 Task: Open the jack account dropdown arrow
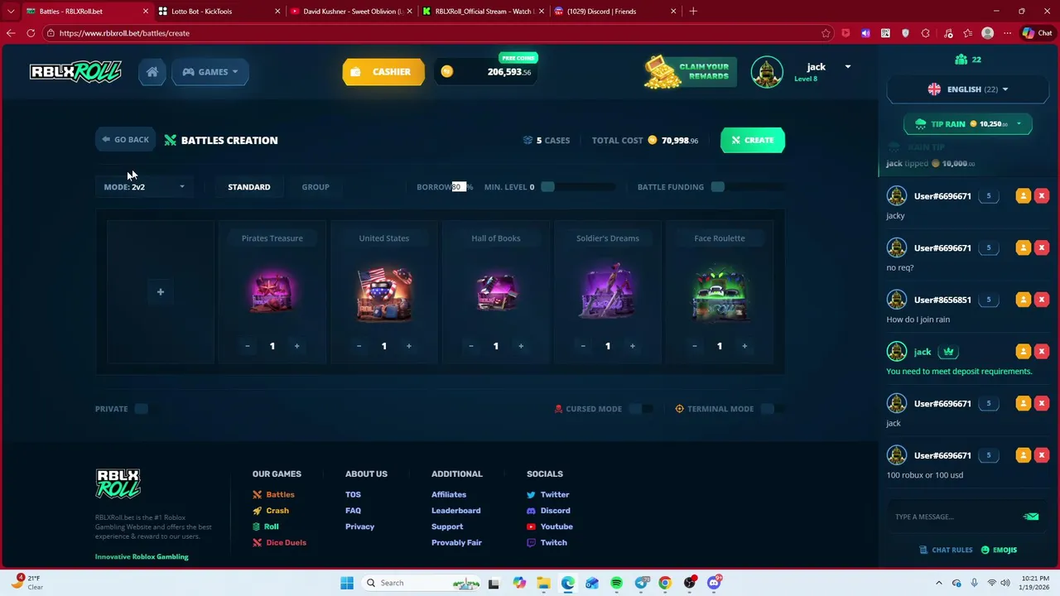coord(847,67)
